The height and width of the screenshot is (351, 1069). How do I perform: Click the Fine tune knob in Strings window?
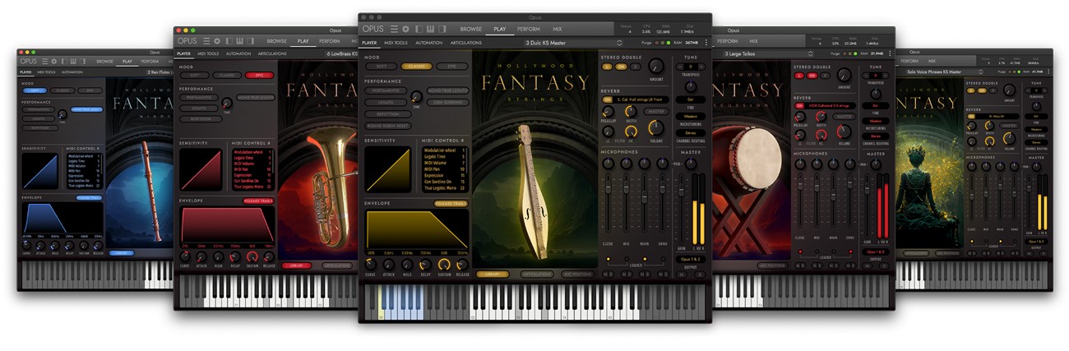click(691, 86)
